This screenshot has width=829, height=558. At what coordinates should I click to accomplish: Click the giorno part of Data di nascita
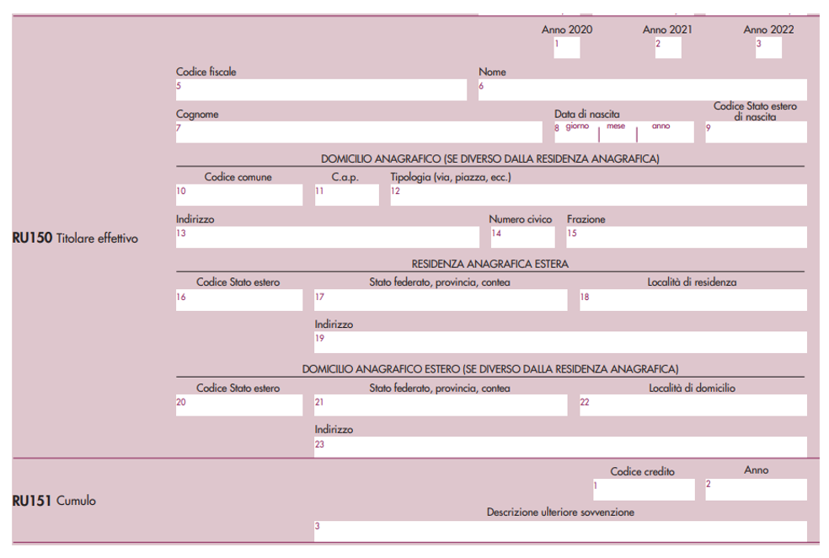click(x=577, y=132)
